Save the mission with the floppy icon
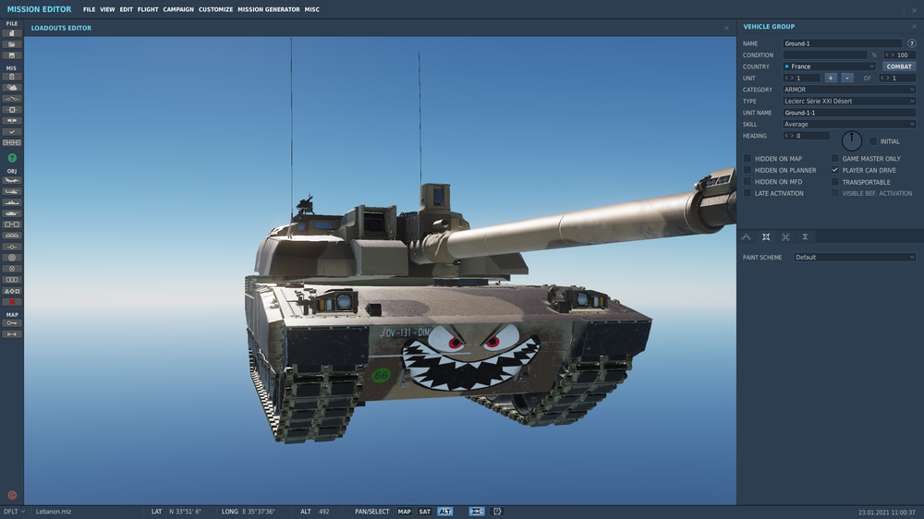 click(12, 55)
